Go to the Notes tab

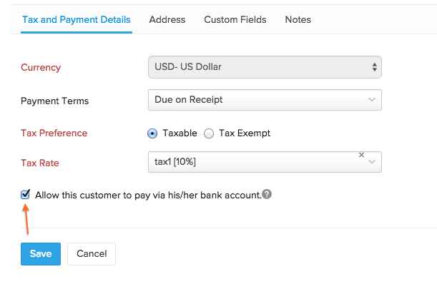tap(298, 19)
